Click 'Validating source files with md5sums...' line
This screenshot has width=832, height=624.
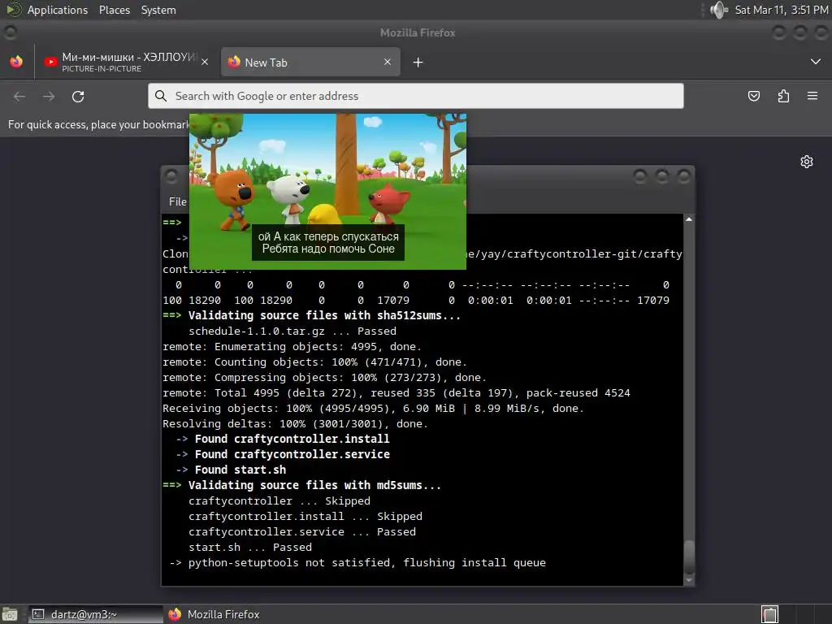pyautogui.click(x=301, y=486)
